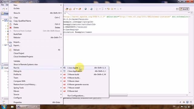This screenshot has width=194, height=109.
Task: Expand Spring Tools submenu
Action: [36, 88]
